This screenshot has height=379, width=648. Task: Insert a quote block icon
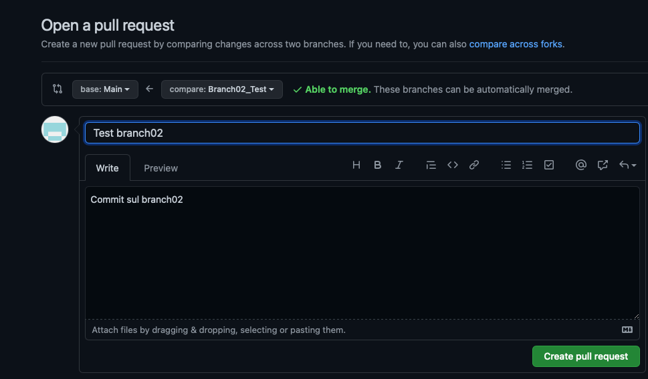(x=431, y=165)
